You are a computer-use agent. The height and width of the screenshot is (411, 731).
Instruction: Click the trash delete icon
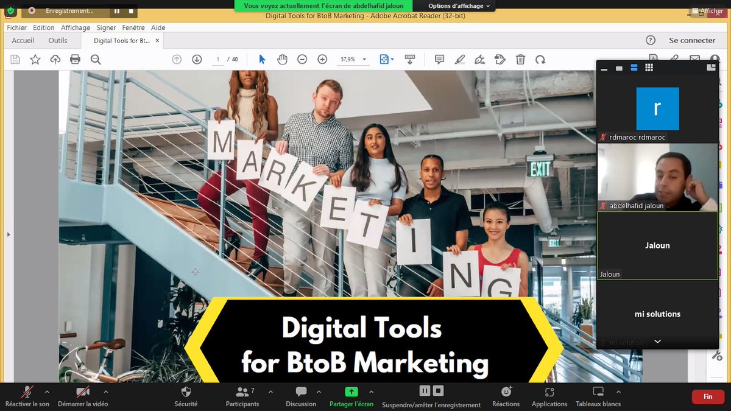coord(520,59)
